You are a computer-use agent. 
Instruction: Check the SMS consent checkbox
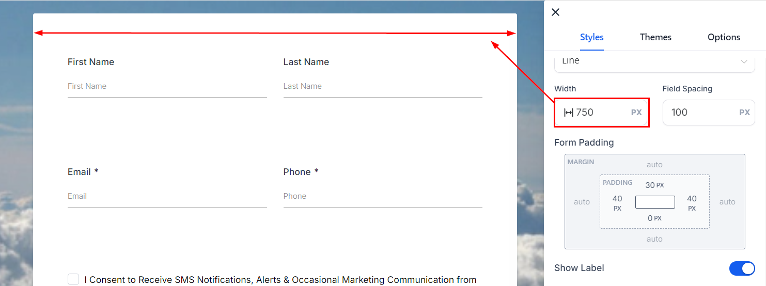[x=73, y=279]
